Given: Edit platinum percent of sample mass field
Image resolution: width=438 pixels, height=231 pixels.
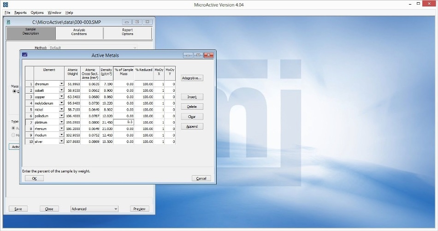Looking at the screenshot, I should (124, 122).
